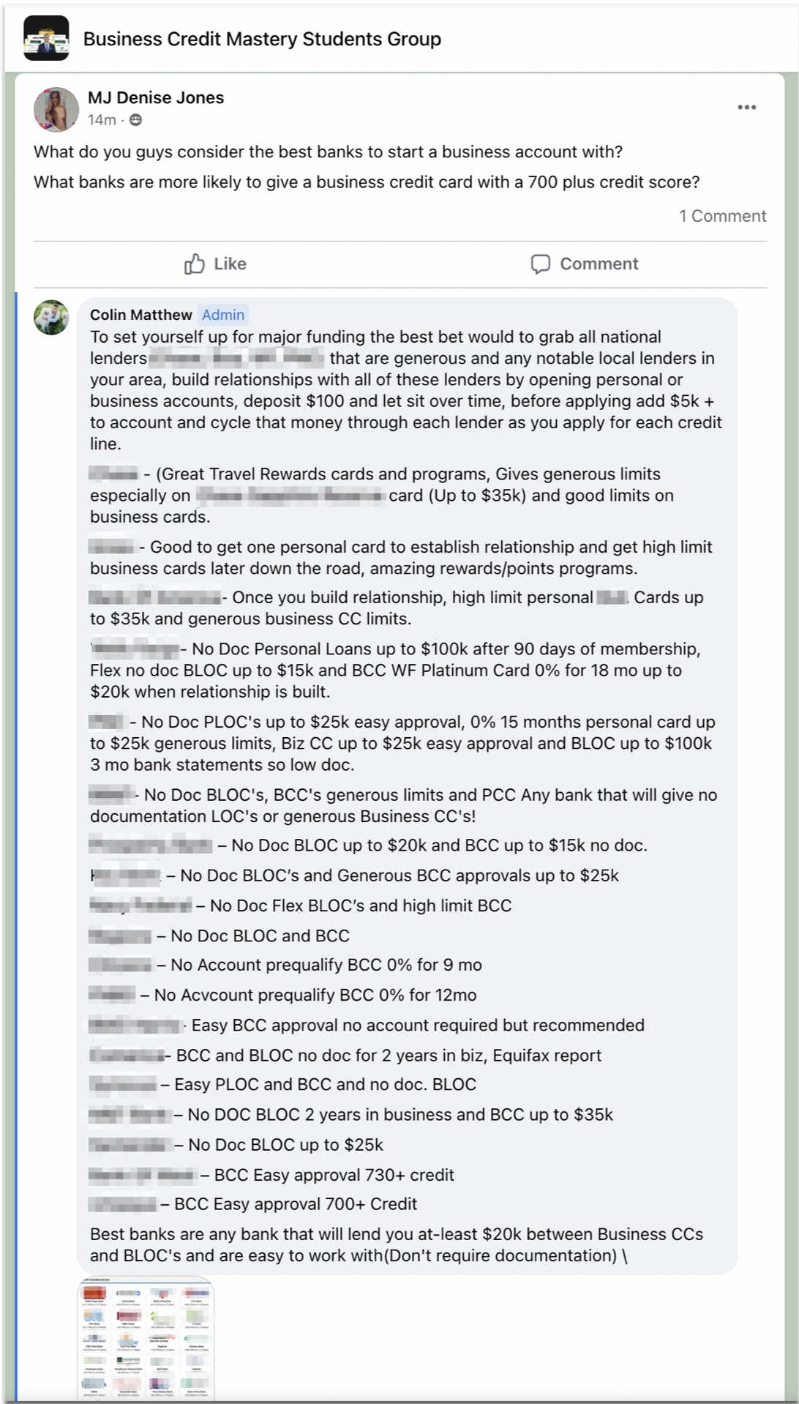The width and height of the screenshot is (799, 1404).
Task: Click Colin Matthew's profile avatar
Action: click(51, 318)
